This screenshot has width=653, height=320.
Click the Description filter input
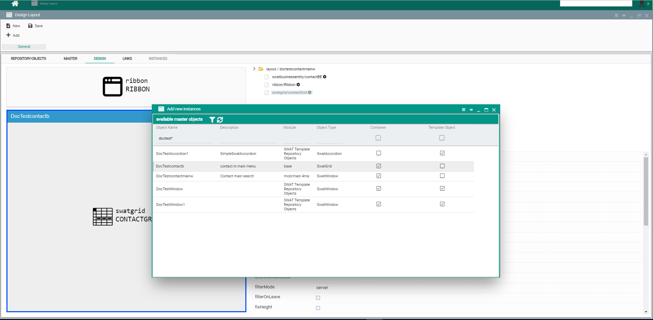coord(248,138)
